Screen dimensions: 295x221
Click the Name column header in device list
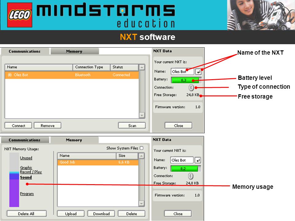pos(39,67)
